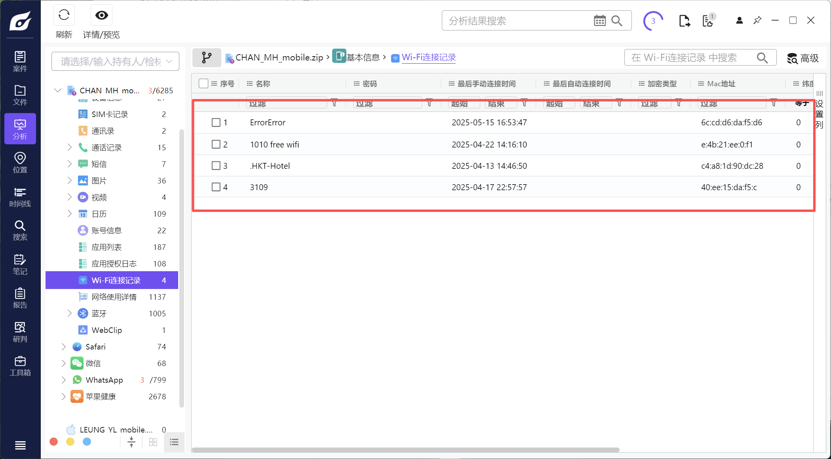Click the calendar icon in the search bar
This screenshot has height=459, width=831.
(x=599, y=21)
